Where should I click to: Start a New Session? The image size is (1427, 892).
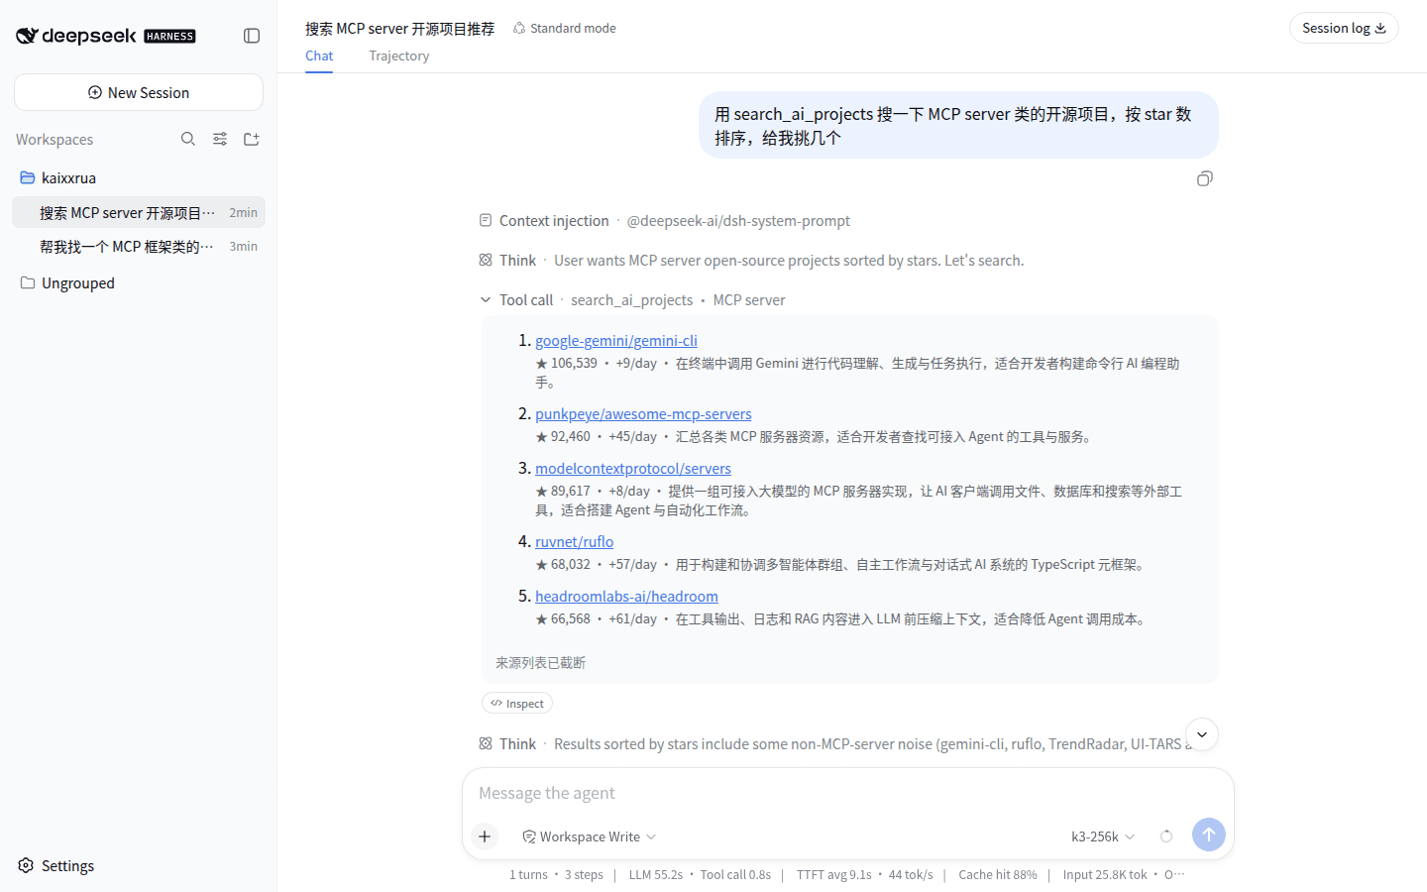pyautogui.click(x=139, y=92)
